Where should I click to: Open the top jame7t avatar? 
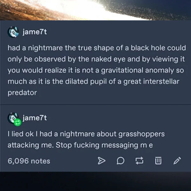[x=13, y=32]
